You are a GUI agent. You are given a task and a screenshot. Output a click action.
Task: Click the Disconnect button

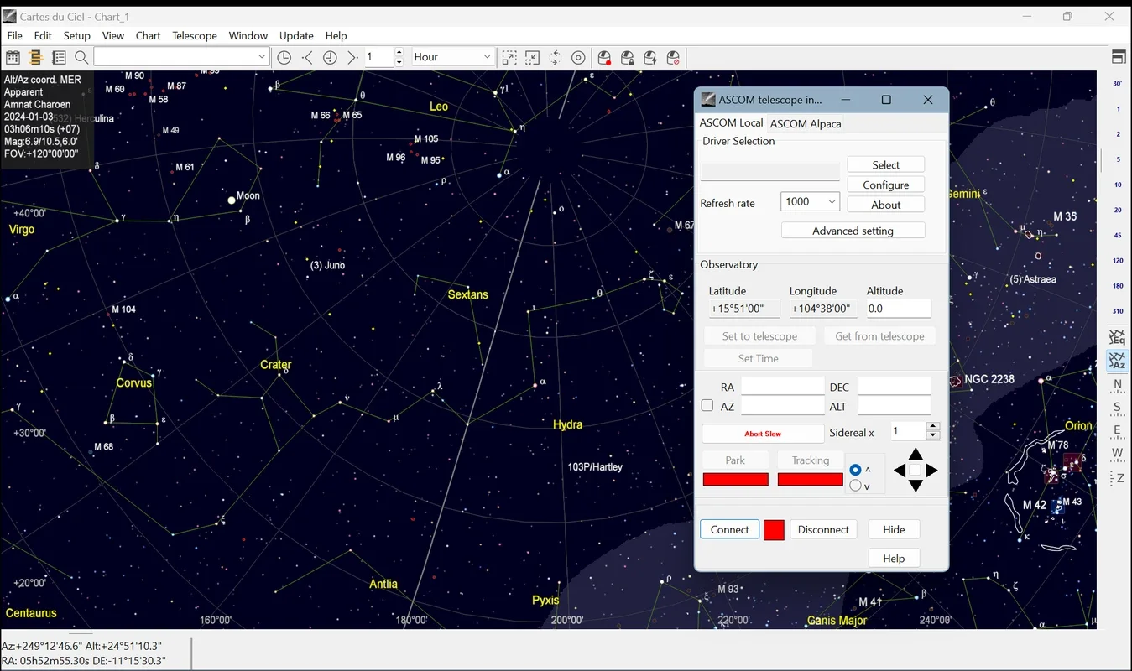coord(823,529)
